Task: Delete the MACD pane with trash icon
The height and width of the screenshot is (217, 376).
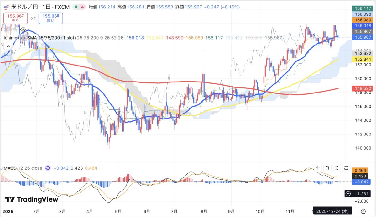Action: point(327,168)
